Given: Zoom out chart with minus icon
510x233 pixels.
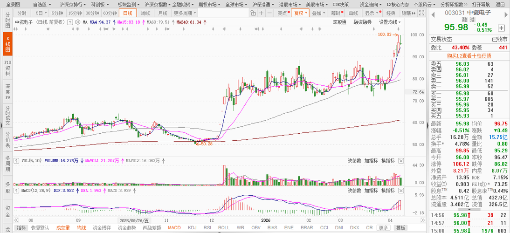Looking at the screenshot, I should 269,13.
